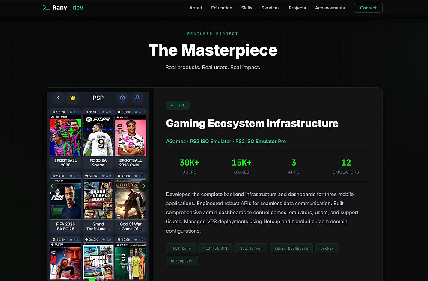Click the settings gear icon
Image resolution: width=428 pixels, height=281 pixels.
point(122,98)
